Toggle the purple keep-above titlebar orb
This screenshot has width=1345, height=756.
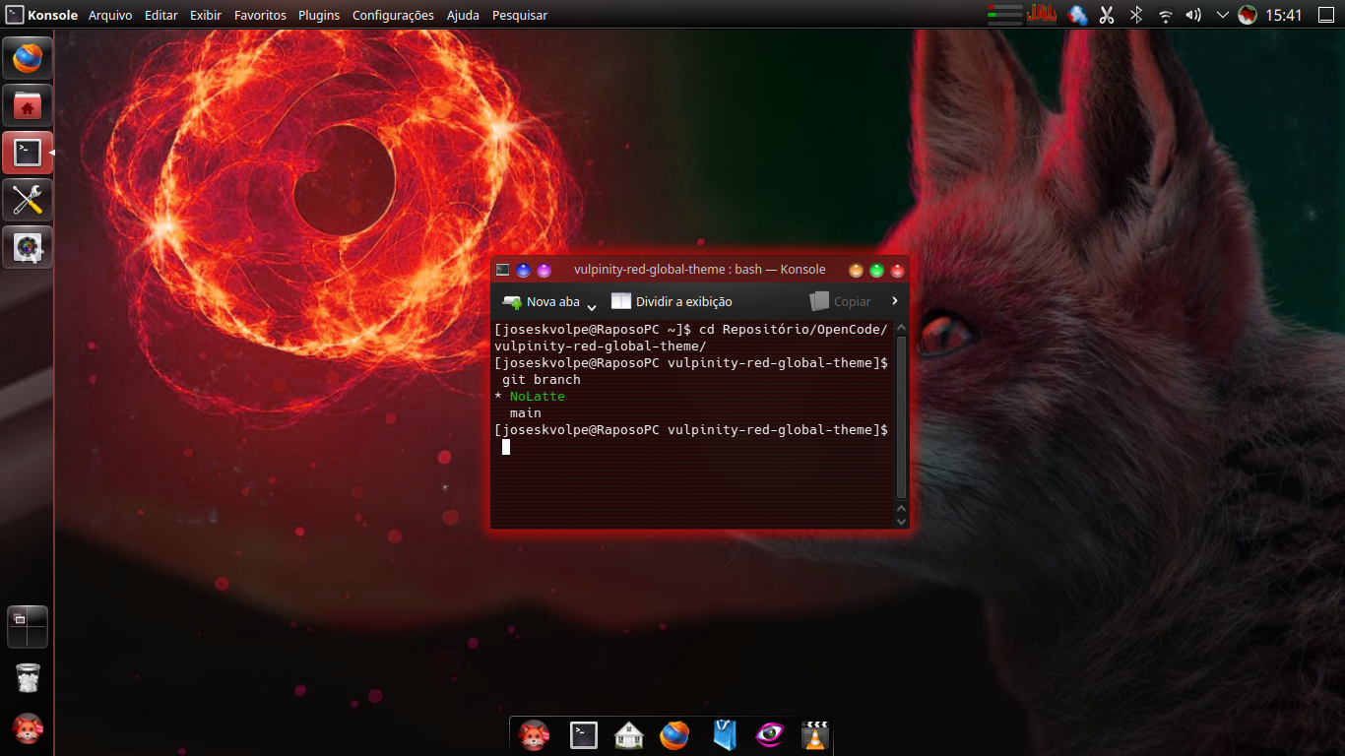(544, 270)
